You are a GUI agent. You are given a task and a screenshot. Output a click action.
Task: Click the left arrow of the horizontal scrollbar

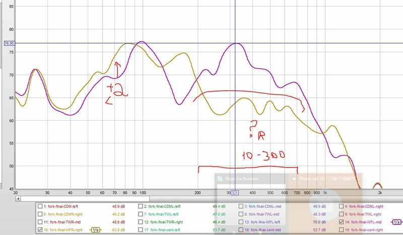[18, 199]
